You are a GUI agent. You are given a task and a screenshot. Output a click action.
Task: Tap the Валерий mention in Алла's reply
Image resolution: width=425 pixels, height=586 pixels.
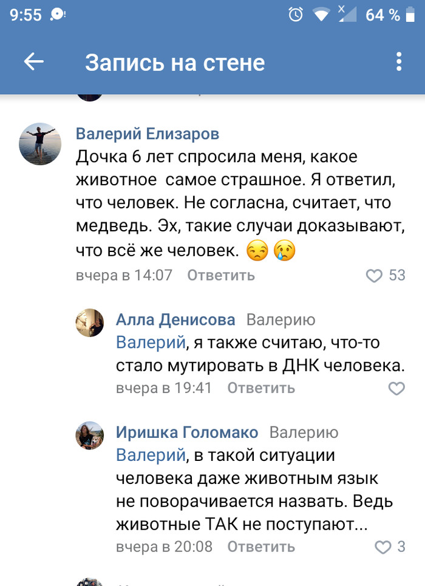click(x=151, y=342)
